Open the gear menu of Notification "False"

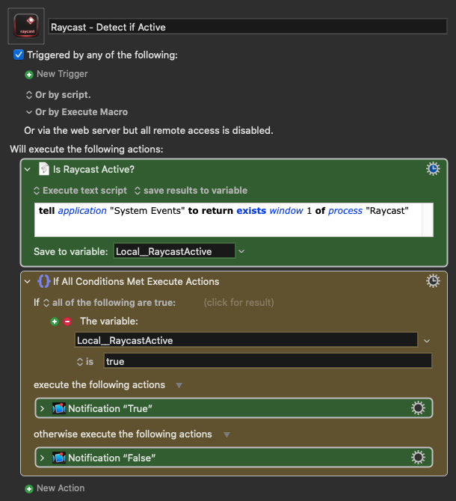(418, 457)
